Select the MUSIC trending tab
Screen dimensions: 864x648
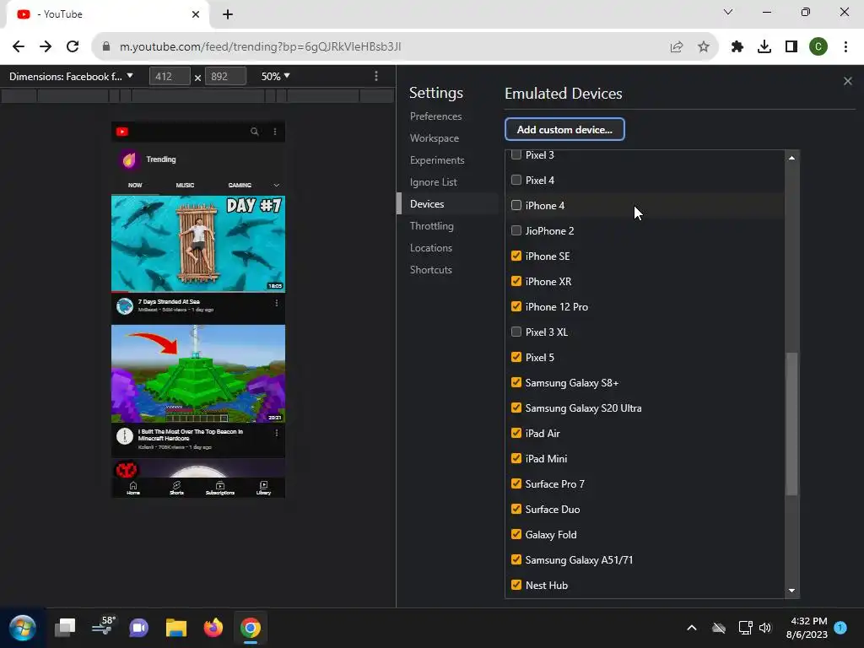coord(185,185)
